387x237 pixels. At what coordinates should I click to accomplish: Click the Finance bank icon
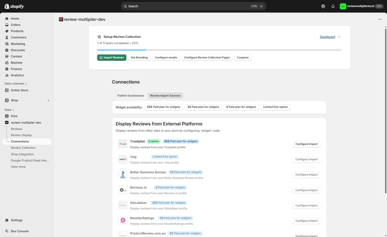click(7, 69)
